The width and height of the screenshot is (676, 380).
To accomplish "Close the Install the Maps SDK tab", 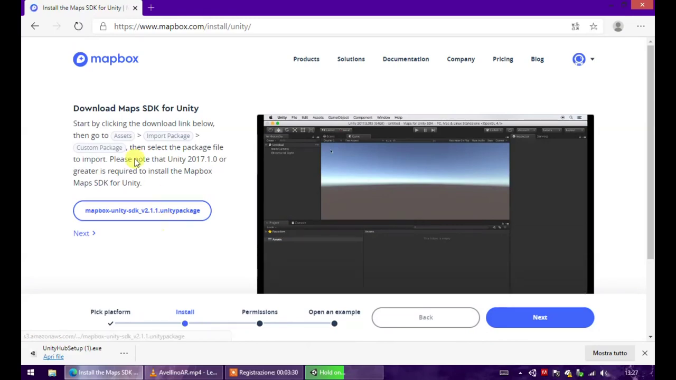I will tap(135, 7).
